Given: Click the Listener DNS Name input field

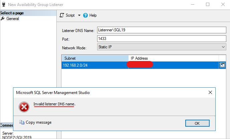Looking at the screenshot, I should click(162, 30).
